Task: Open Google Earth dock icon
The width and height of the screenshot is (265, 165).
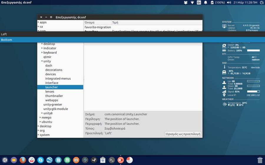Action: coord(49,160)
